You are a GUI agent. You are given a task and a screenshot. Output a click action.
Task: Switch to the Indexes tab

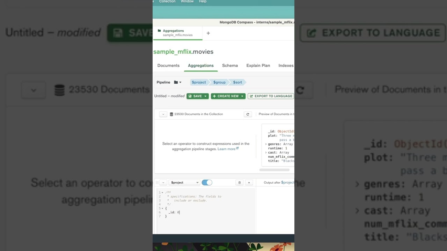286,66
